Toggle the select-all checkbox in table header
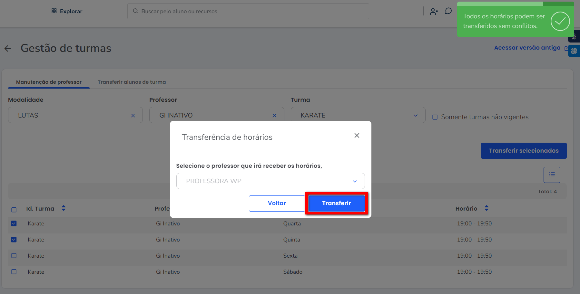 (14, 210)
